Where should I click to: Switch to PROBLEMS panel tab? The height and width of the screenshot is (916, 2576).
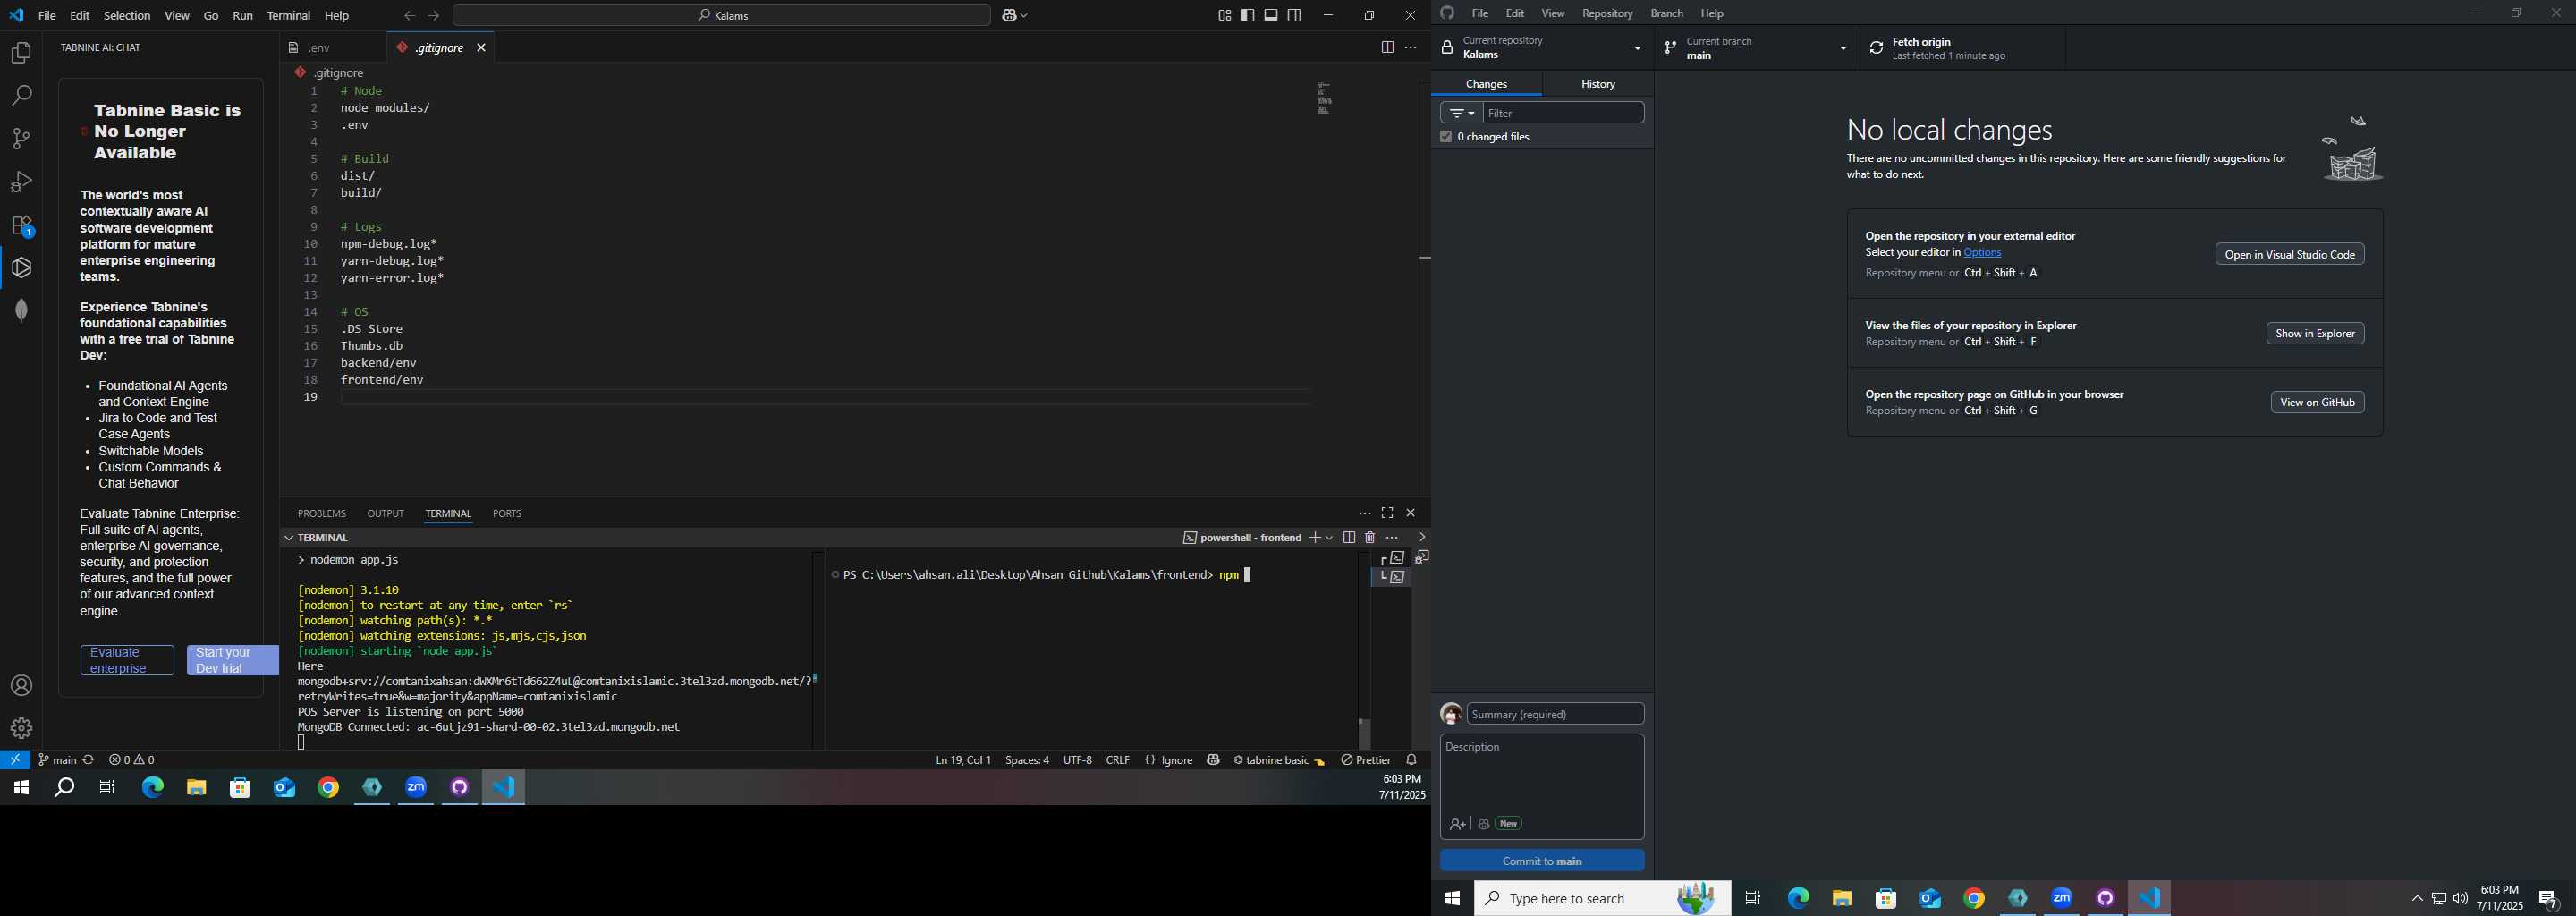(x=322, y=513)
